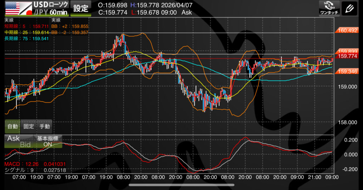Click the orange 160.492 price tag
Viewport: 363px width, 190px height.
click(347, 30)
